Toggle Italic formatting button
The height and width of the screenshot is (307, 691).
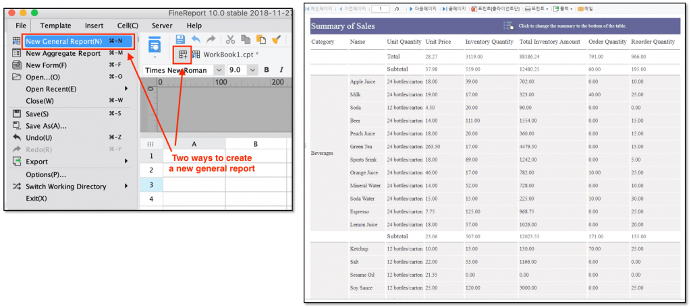click(281, 70)
